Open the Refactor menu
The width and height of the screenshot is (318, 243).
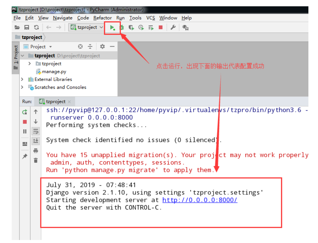point(102,18)
